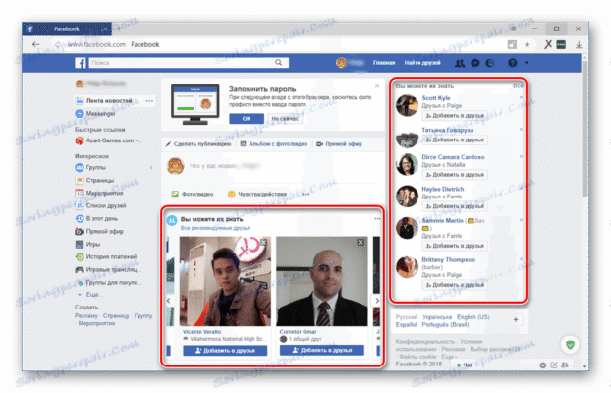This screenshot has height=393, width=611.
Task: Add Vicente Veratto as friend
Action: 225,351
